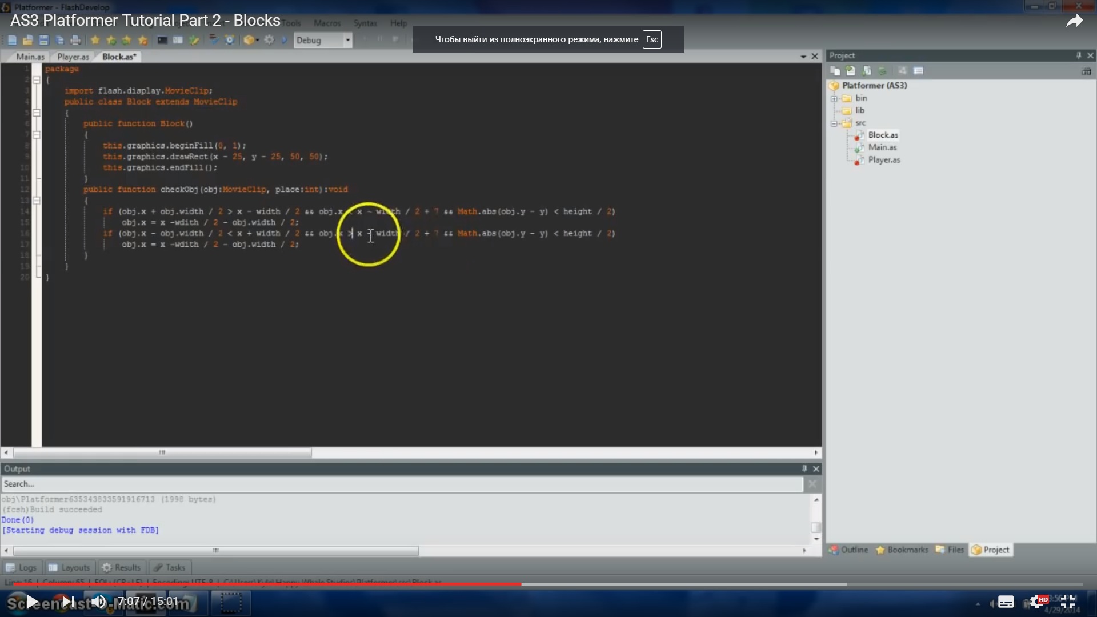Open the build dropdown arrow beside cube icon
The width and height of the screenshot is (1097, 617).
(258, 40)
